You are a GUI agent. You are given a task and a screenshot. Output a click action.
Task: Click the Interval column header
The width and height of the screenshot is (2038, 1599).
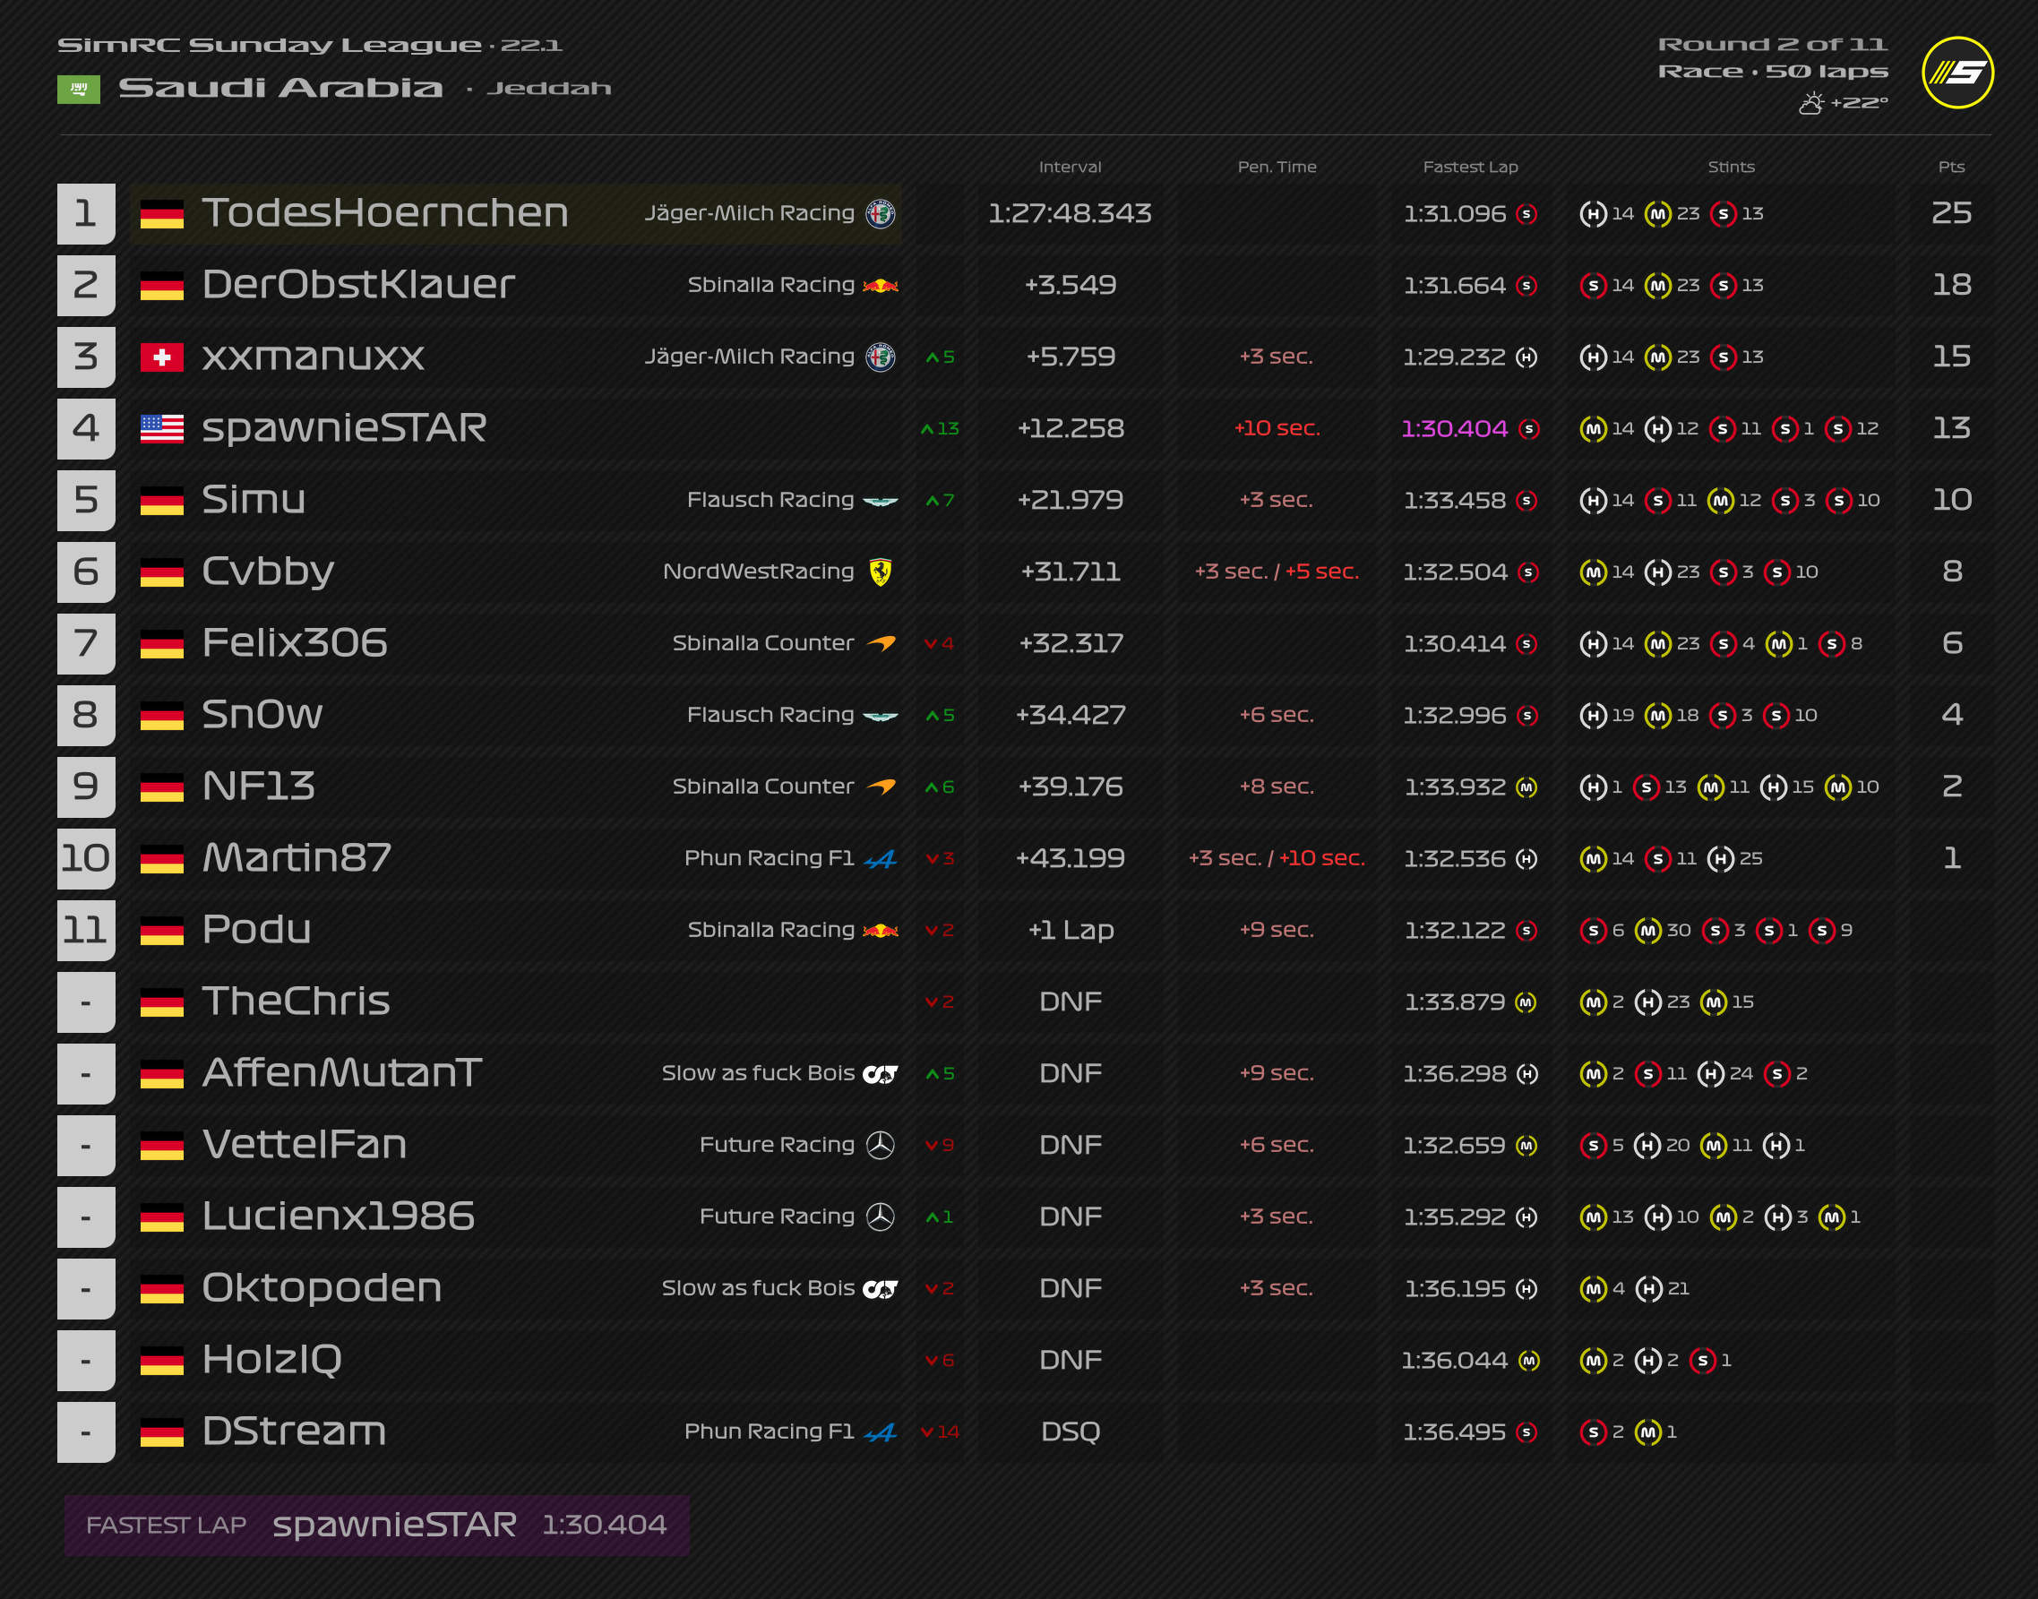coord(1070,167)
